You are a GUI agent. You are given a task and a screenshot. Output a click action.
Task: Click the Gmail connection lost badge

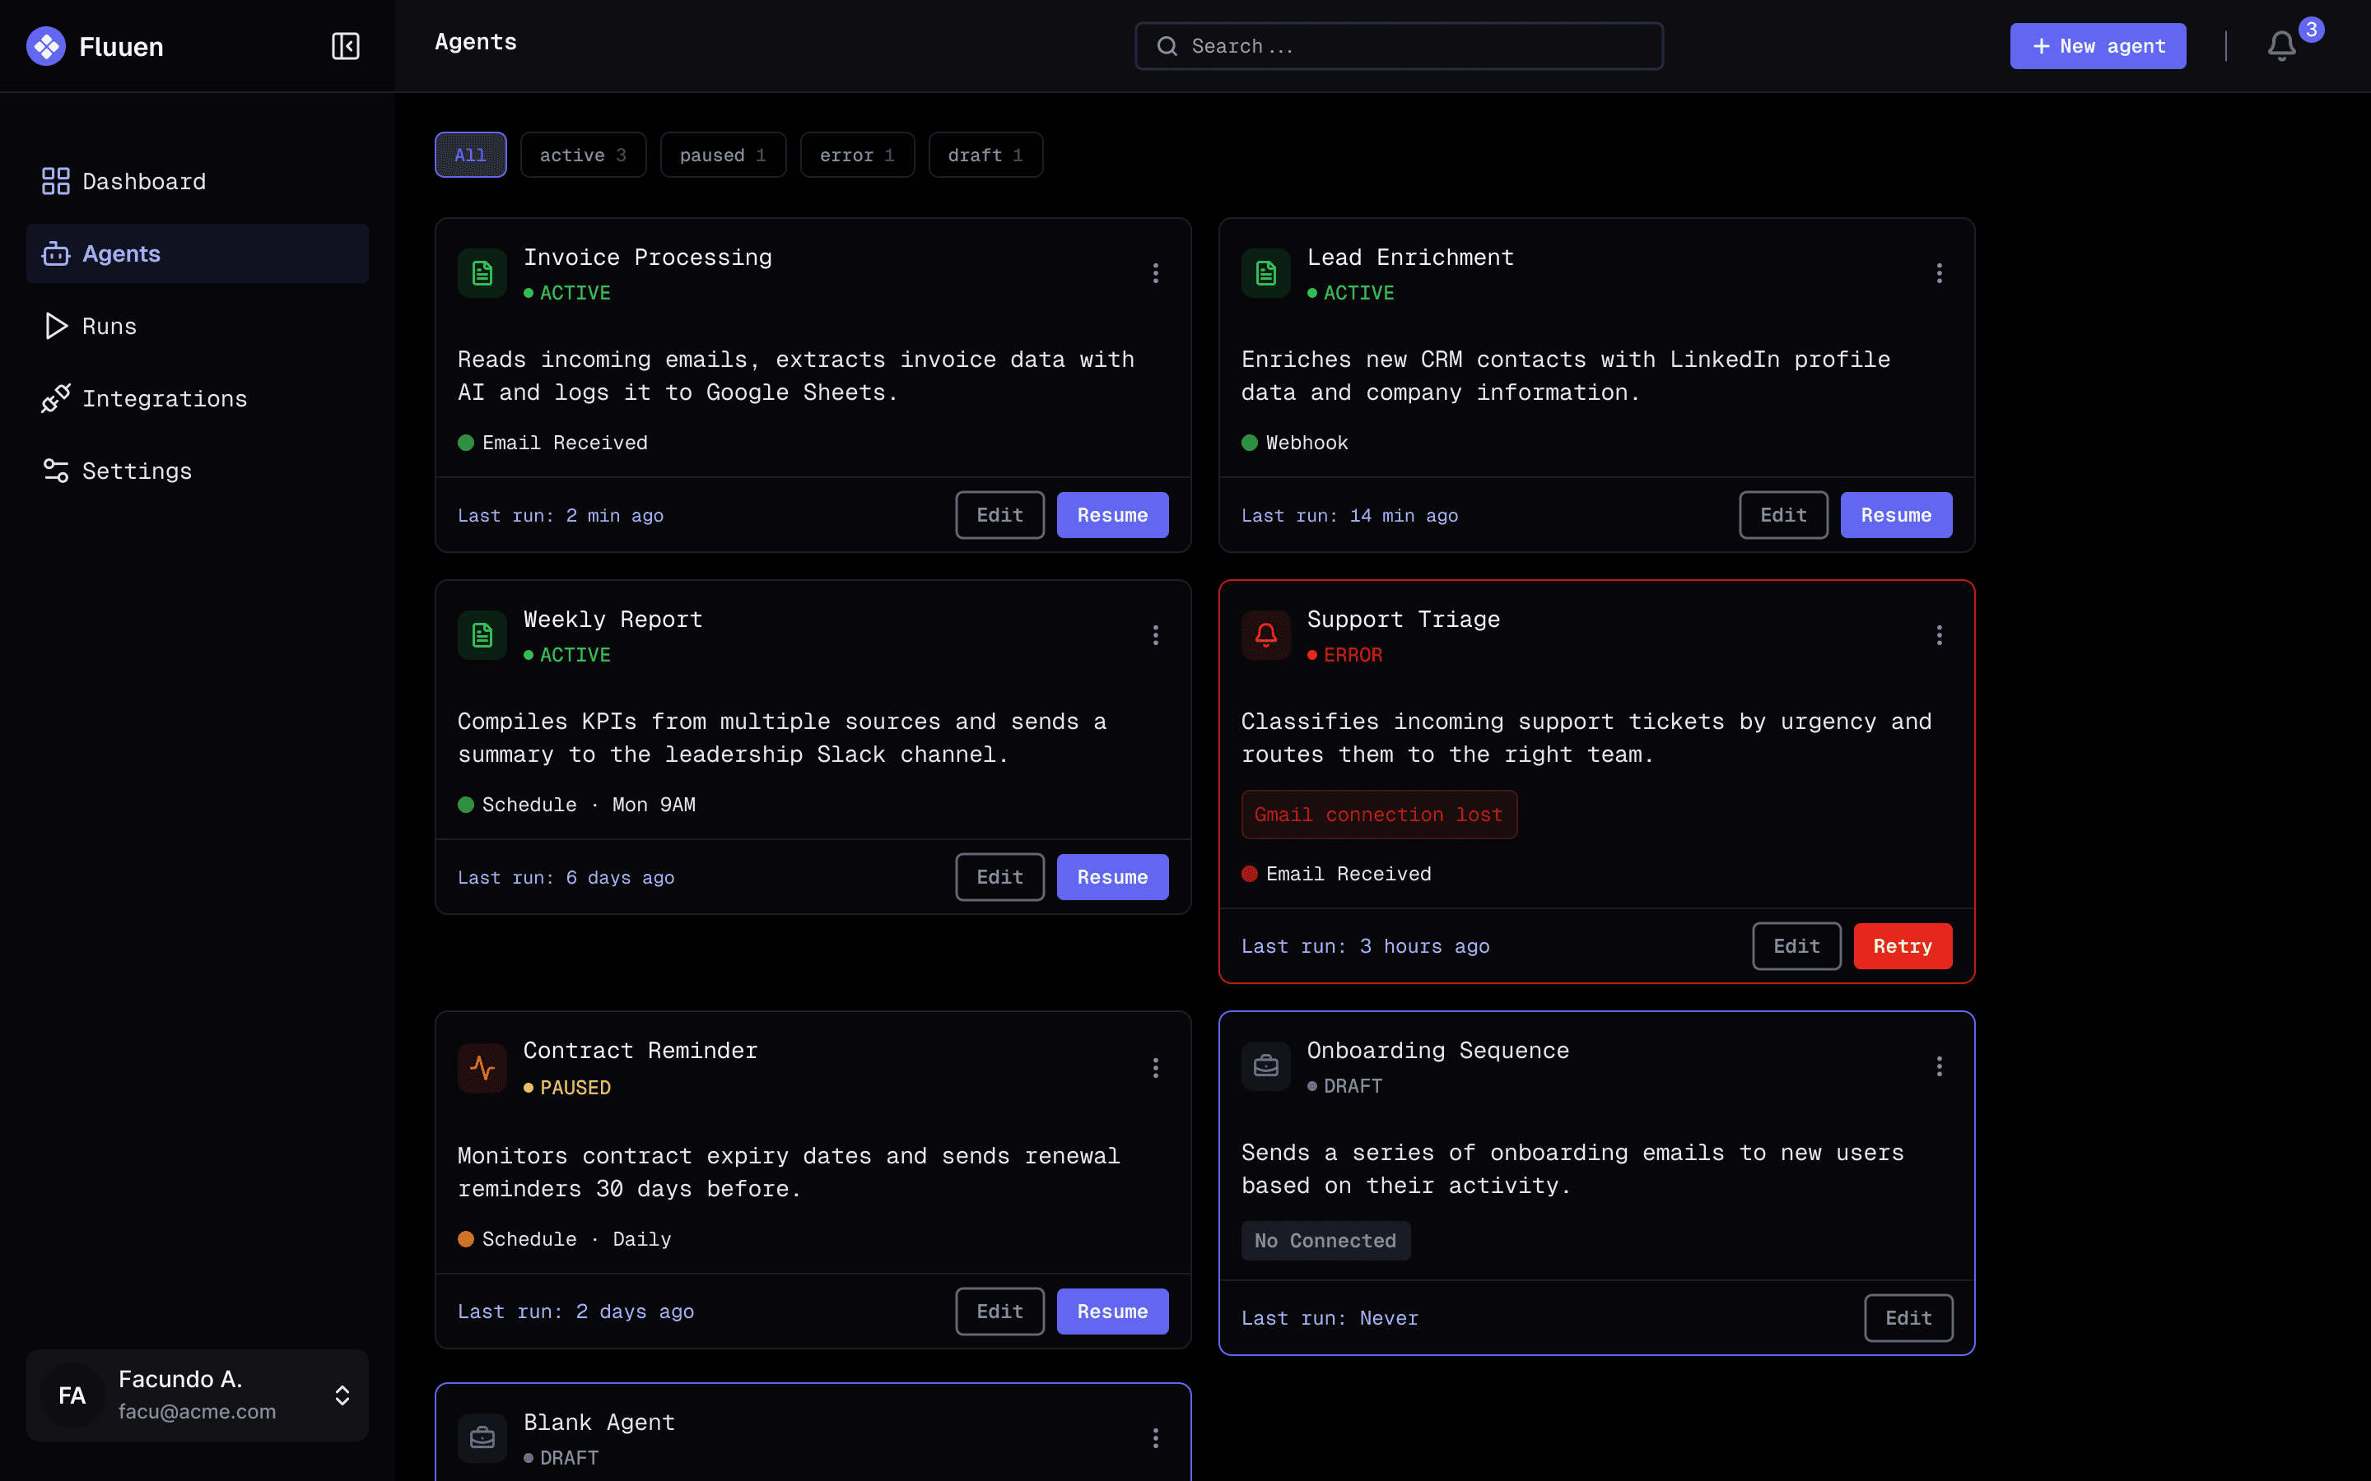point(1378,815)
